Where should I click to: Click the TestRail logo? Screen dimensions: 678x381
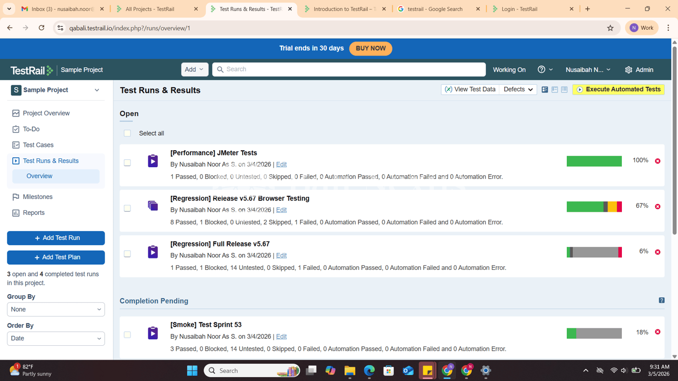point(32,70)
